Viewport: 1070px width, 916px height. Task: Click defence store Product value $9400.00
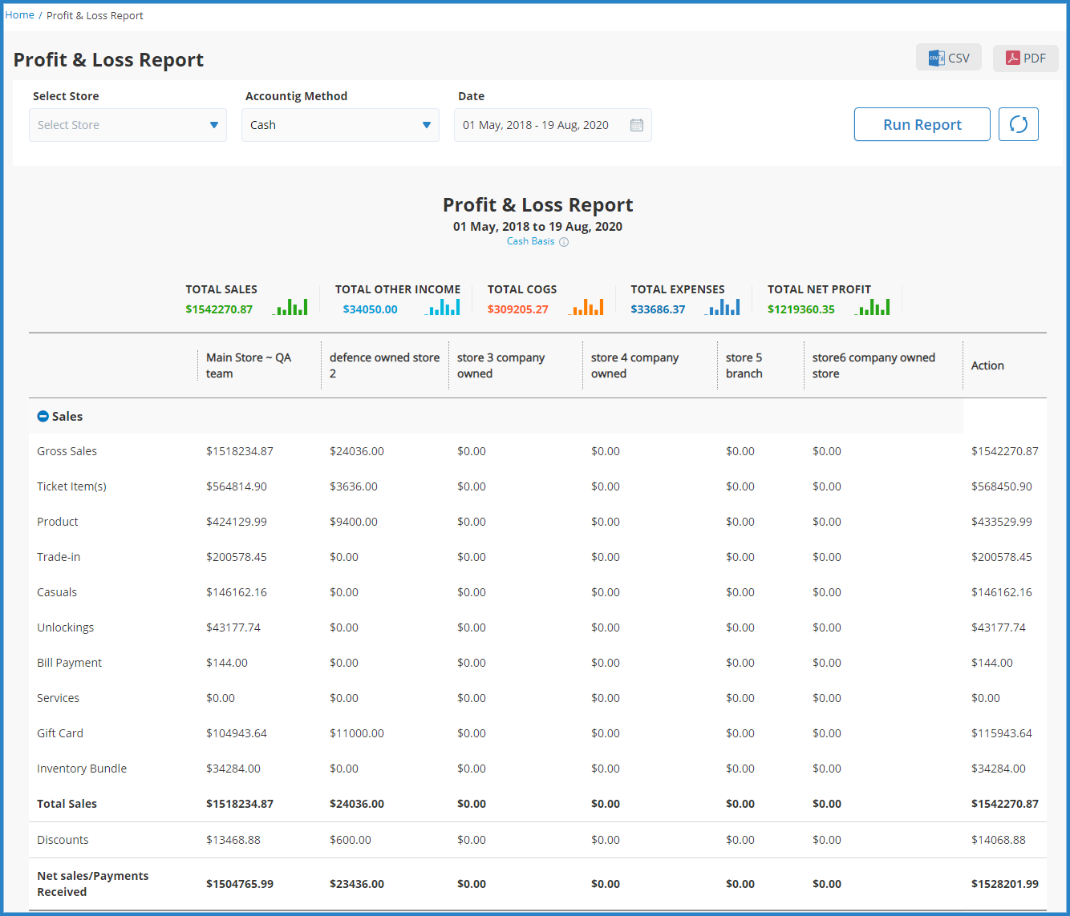[x=354, y=522]
